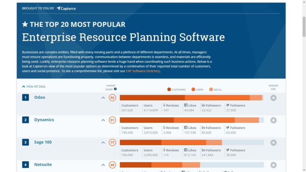
Task: Click the Twitter Followers icon for Dynamics
Action: click(228, 128)
